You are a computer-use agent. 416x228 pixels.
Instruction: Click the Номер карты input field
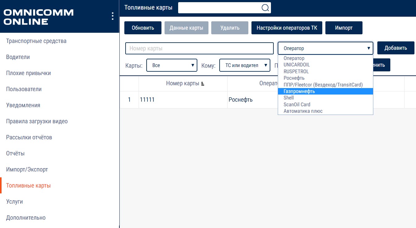199,49
